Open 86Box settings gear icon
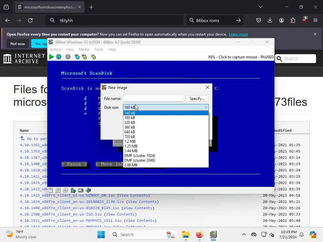Viewport: 323px width, 242px height. point(93,57)
